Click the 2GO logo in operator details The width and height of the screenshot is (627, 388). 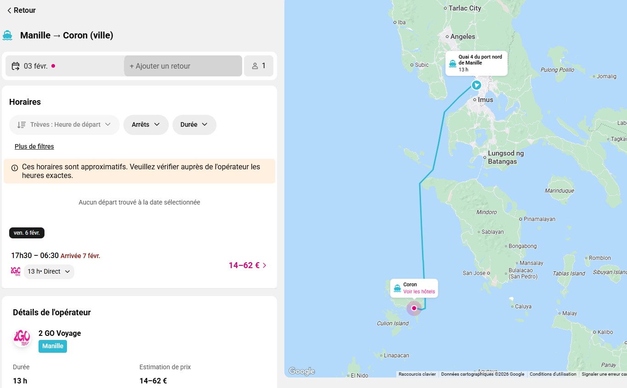(x=22, y=338)
